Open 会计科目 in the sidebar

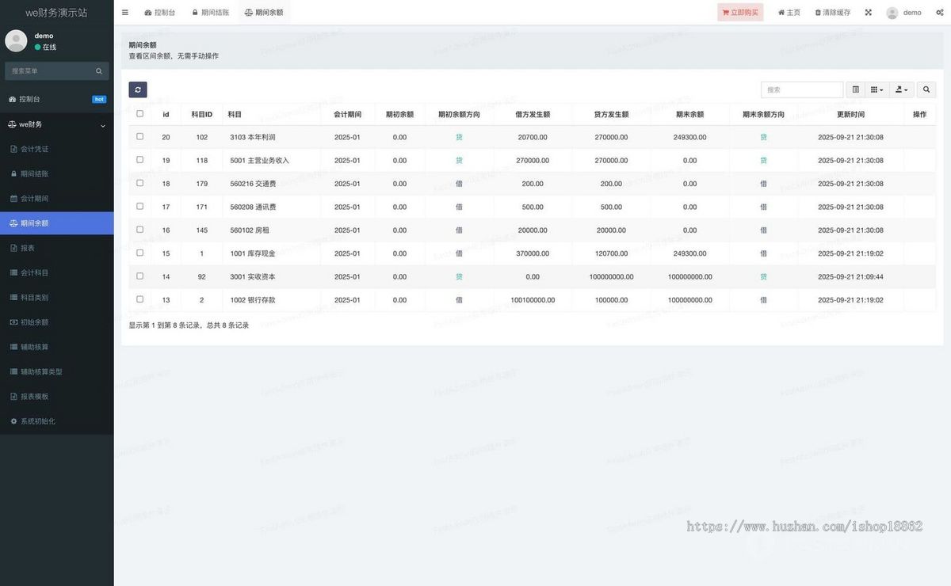(57, 272)
